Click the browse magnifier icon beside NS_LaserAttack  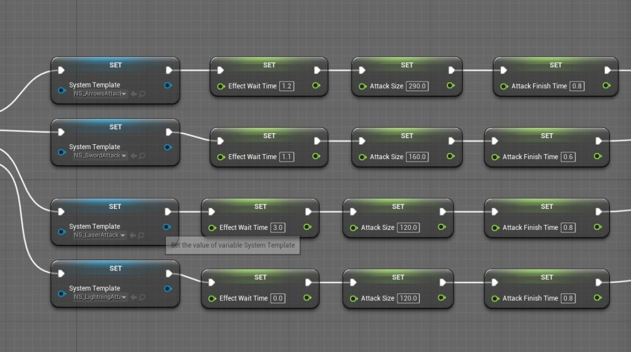pyautogui.click(x=142, y=235)
